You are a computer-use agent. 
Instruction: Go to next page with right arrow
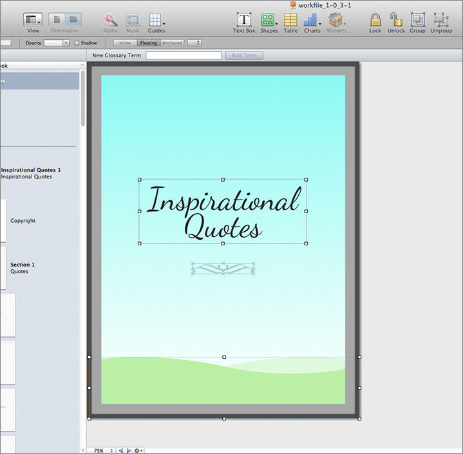click(x=128, y=450)
